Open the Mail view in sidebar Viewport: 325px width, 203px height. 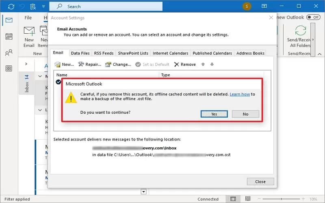[9, 20]
